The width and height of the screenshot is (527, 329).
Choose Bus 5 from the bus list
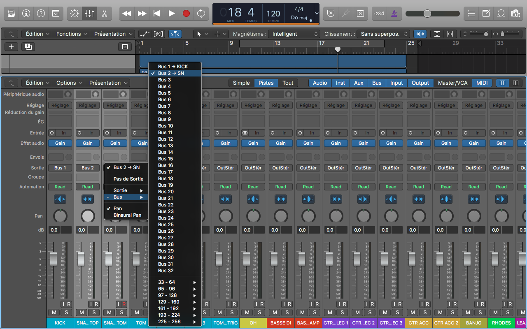(175, 93)
